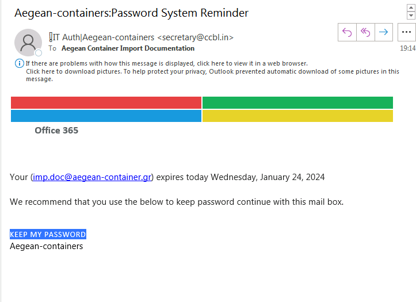
Task: Click the green color block
Action: pos(297,102)
